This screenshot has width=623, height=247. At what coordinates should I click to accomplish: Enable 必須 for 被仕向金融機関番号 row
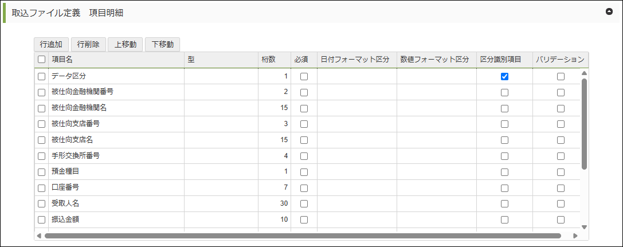[x=304, y=92]
